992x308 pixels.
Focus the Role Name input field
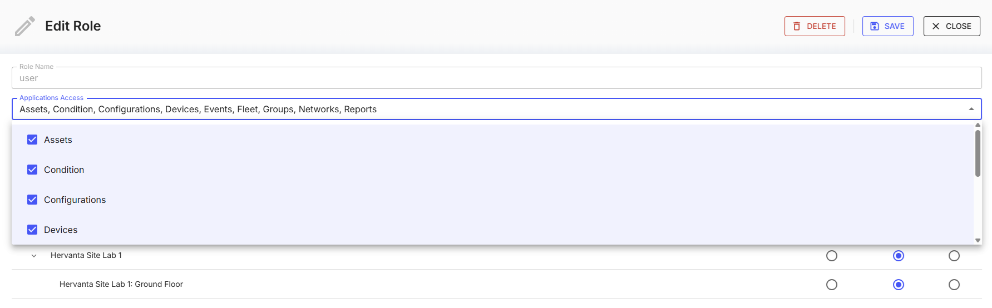click(495, 78)
